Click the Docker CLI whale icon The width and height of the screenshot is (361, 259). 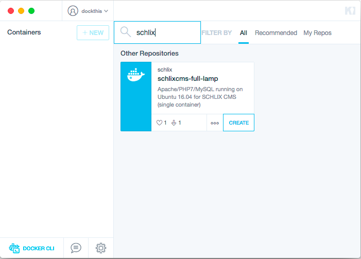[x=14, y=248]
